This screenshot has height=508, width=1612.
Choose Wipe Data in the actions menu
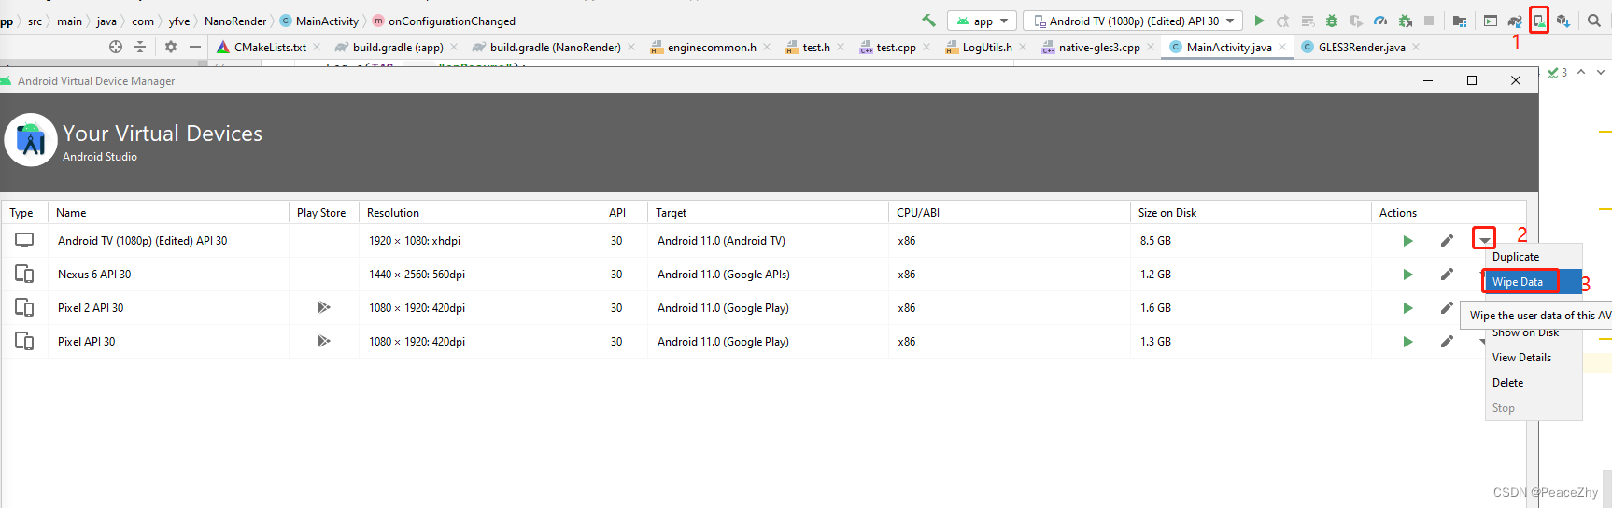pos(1533,282)
